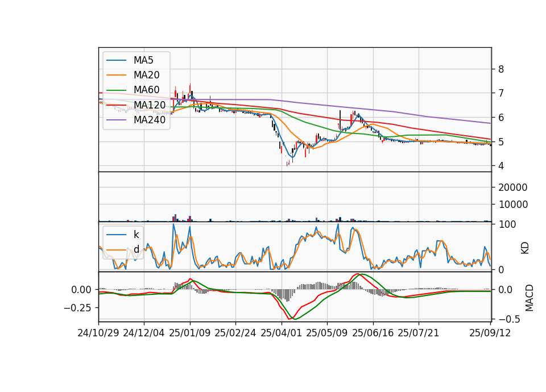546x392 pixels.
Task: Click the price axis value 5
Action: click(501, 142)
